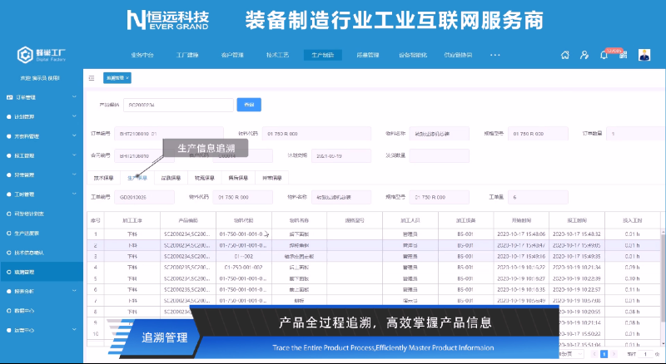Close the 追溯管理 page tab with the x

[x=127, y=78]
